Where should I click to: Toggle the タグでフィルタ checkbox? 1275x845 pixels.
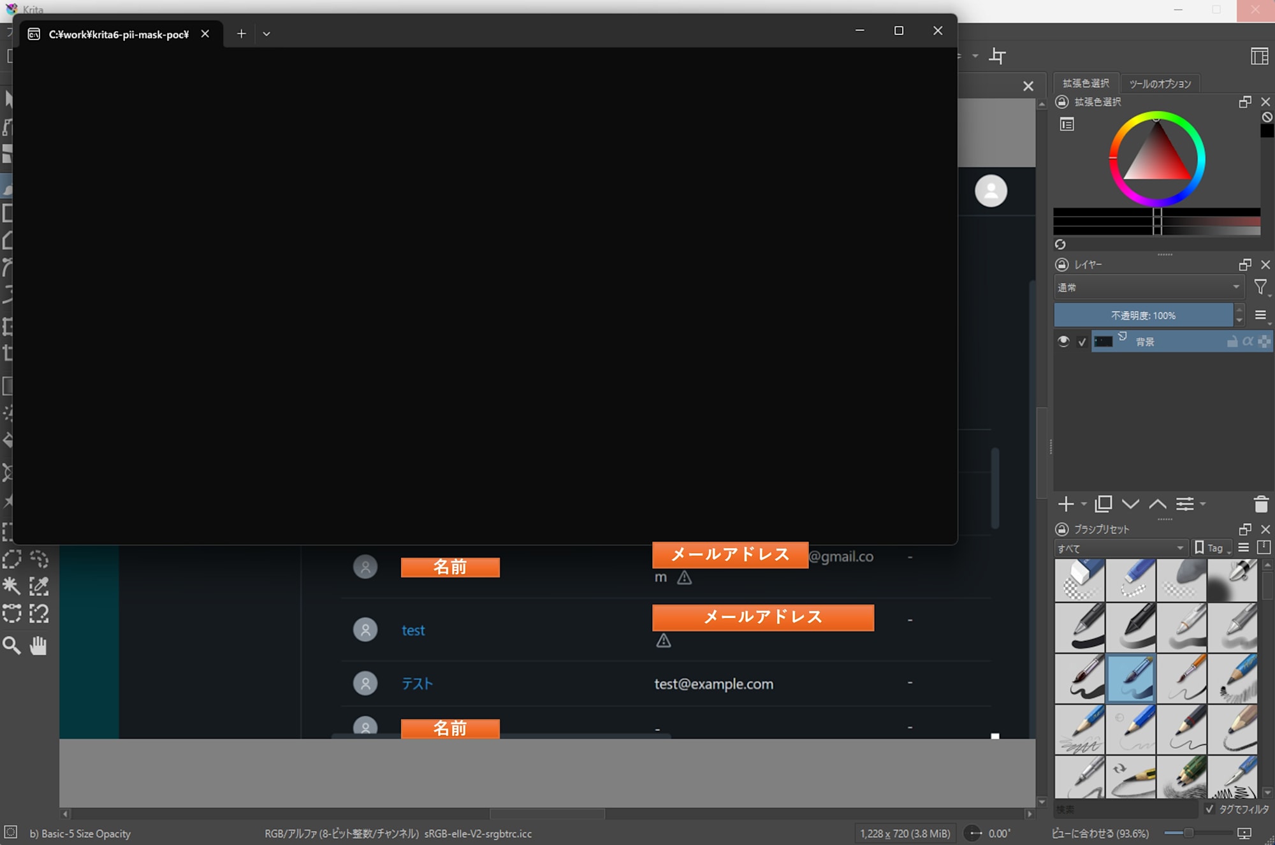pos(1209,809)
